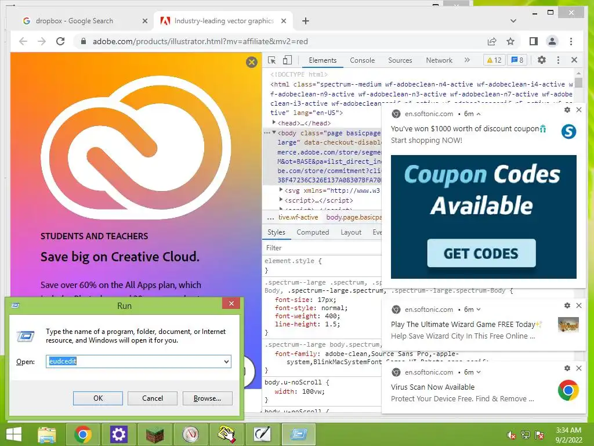Screen dimensions: 594x446
Task: Click the DevTools inspect element picker icon
Action: [271, 60]
